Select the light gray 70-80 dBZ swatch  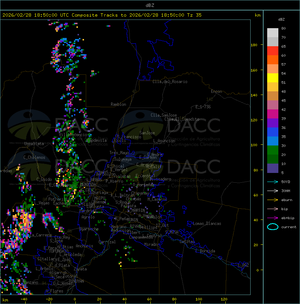[x=273, y=32]
